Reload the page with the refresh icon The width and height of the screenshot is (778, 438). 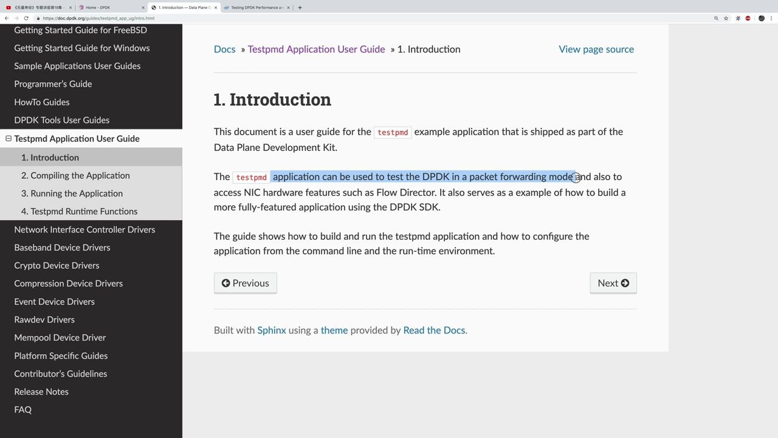(26, 18)
